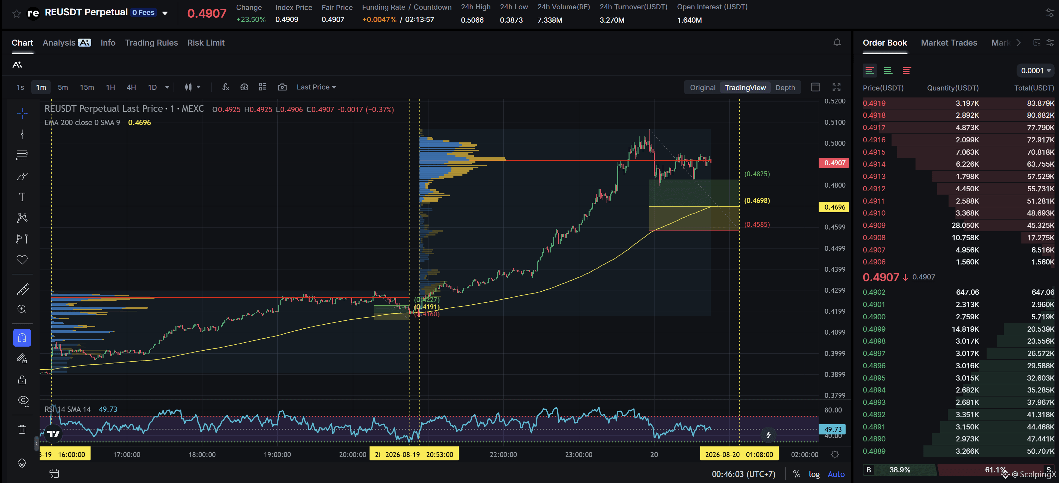Toggle the chart panel layout icon

click(815, 87)
